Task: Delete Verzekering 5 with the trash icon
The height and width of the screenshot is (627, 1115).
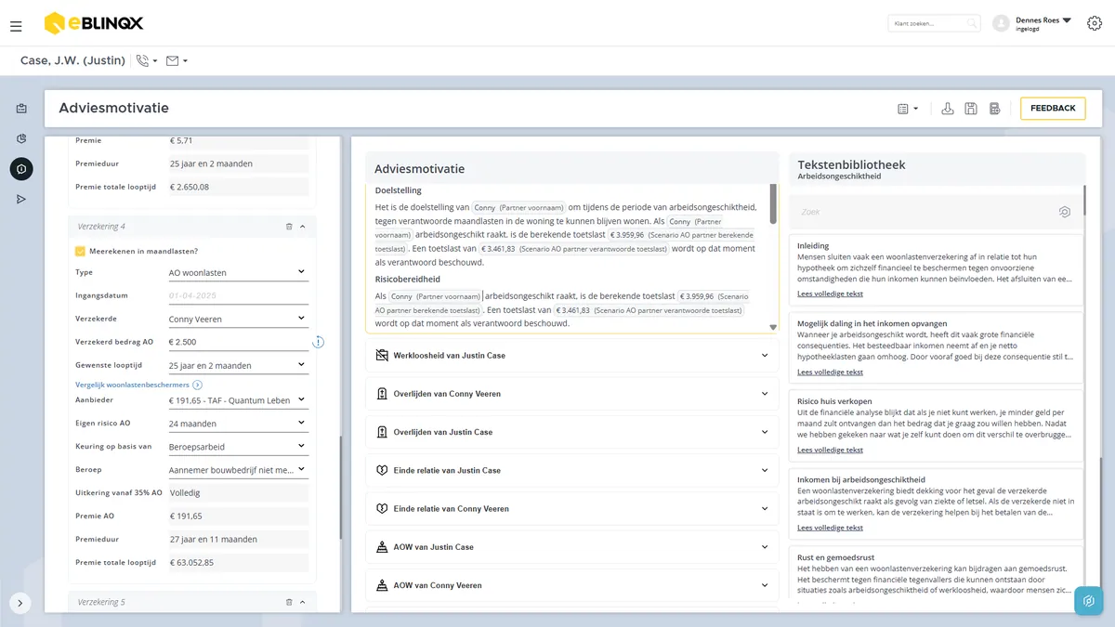Action: coord(289,602)
